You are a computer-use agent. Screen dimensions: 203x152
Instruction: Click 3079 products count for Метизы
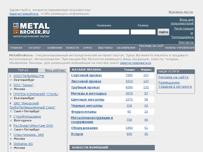(129, 93)
